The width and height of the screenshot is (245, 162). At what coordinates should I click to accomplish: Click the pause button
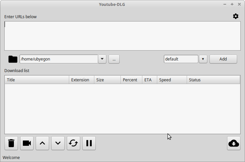pos(89,143)
